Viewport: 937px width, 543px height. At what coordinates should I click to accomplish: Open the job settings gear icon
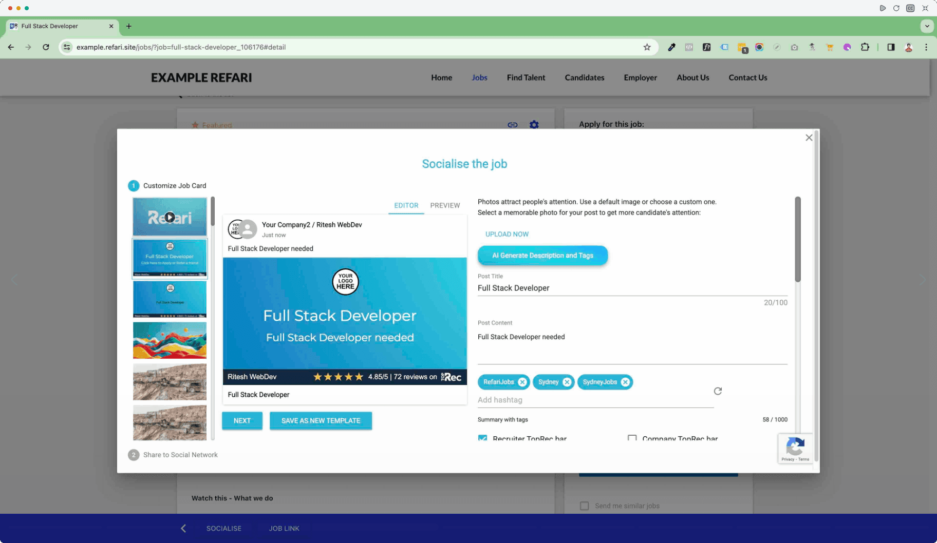point(534,125)
